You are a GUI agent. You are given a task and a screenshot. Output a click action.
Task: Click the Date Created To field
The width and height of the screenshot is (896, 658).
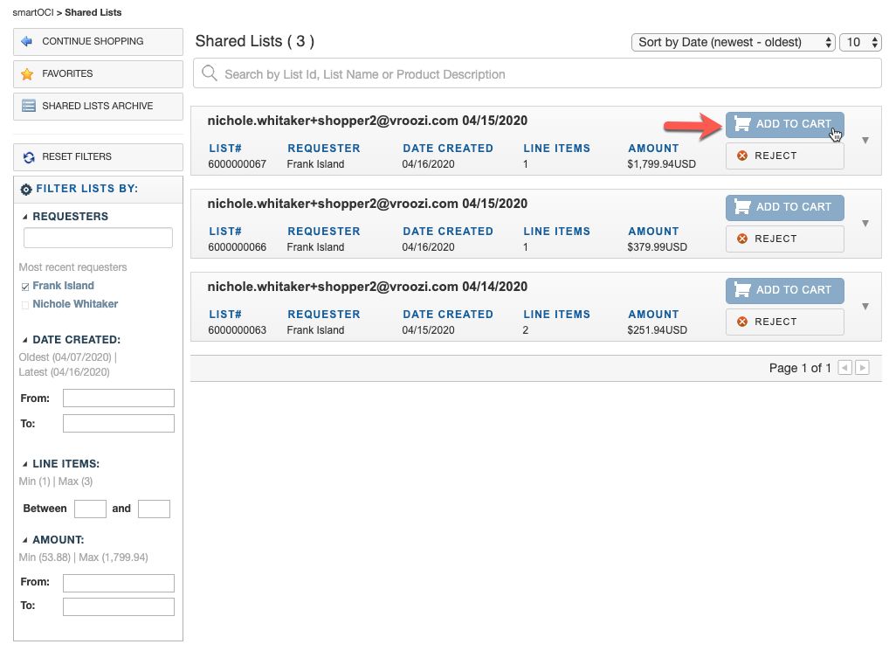pos(118,423)
